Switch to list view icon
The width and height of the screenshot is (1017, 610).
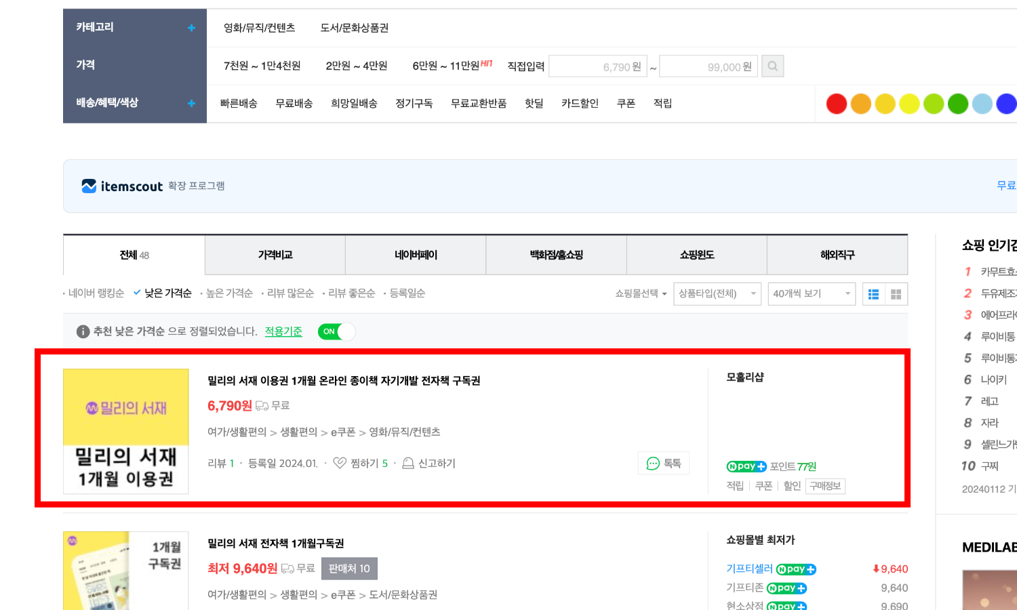point(873,294)
